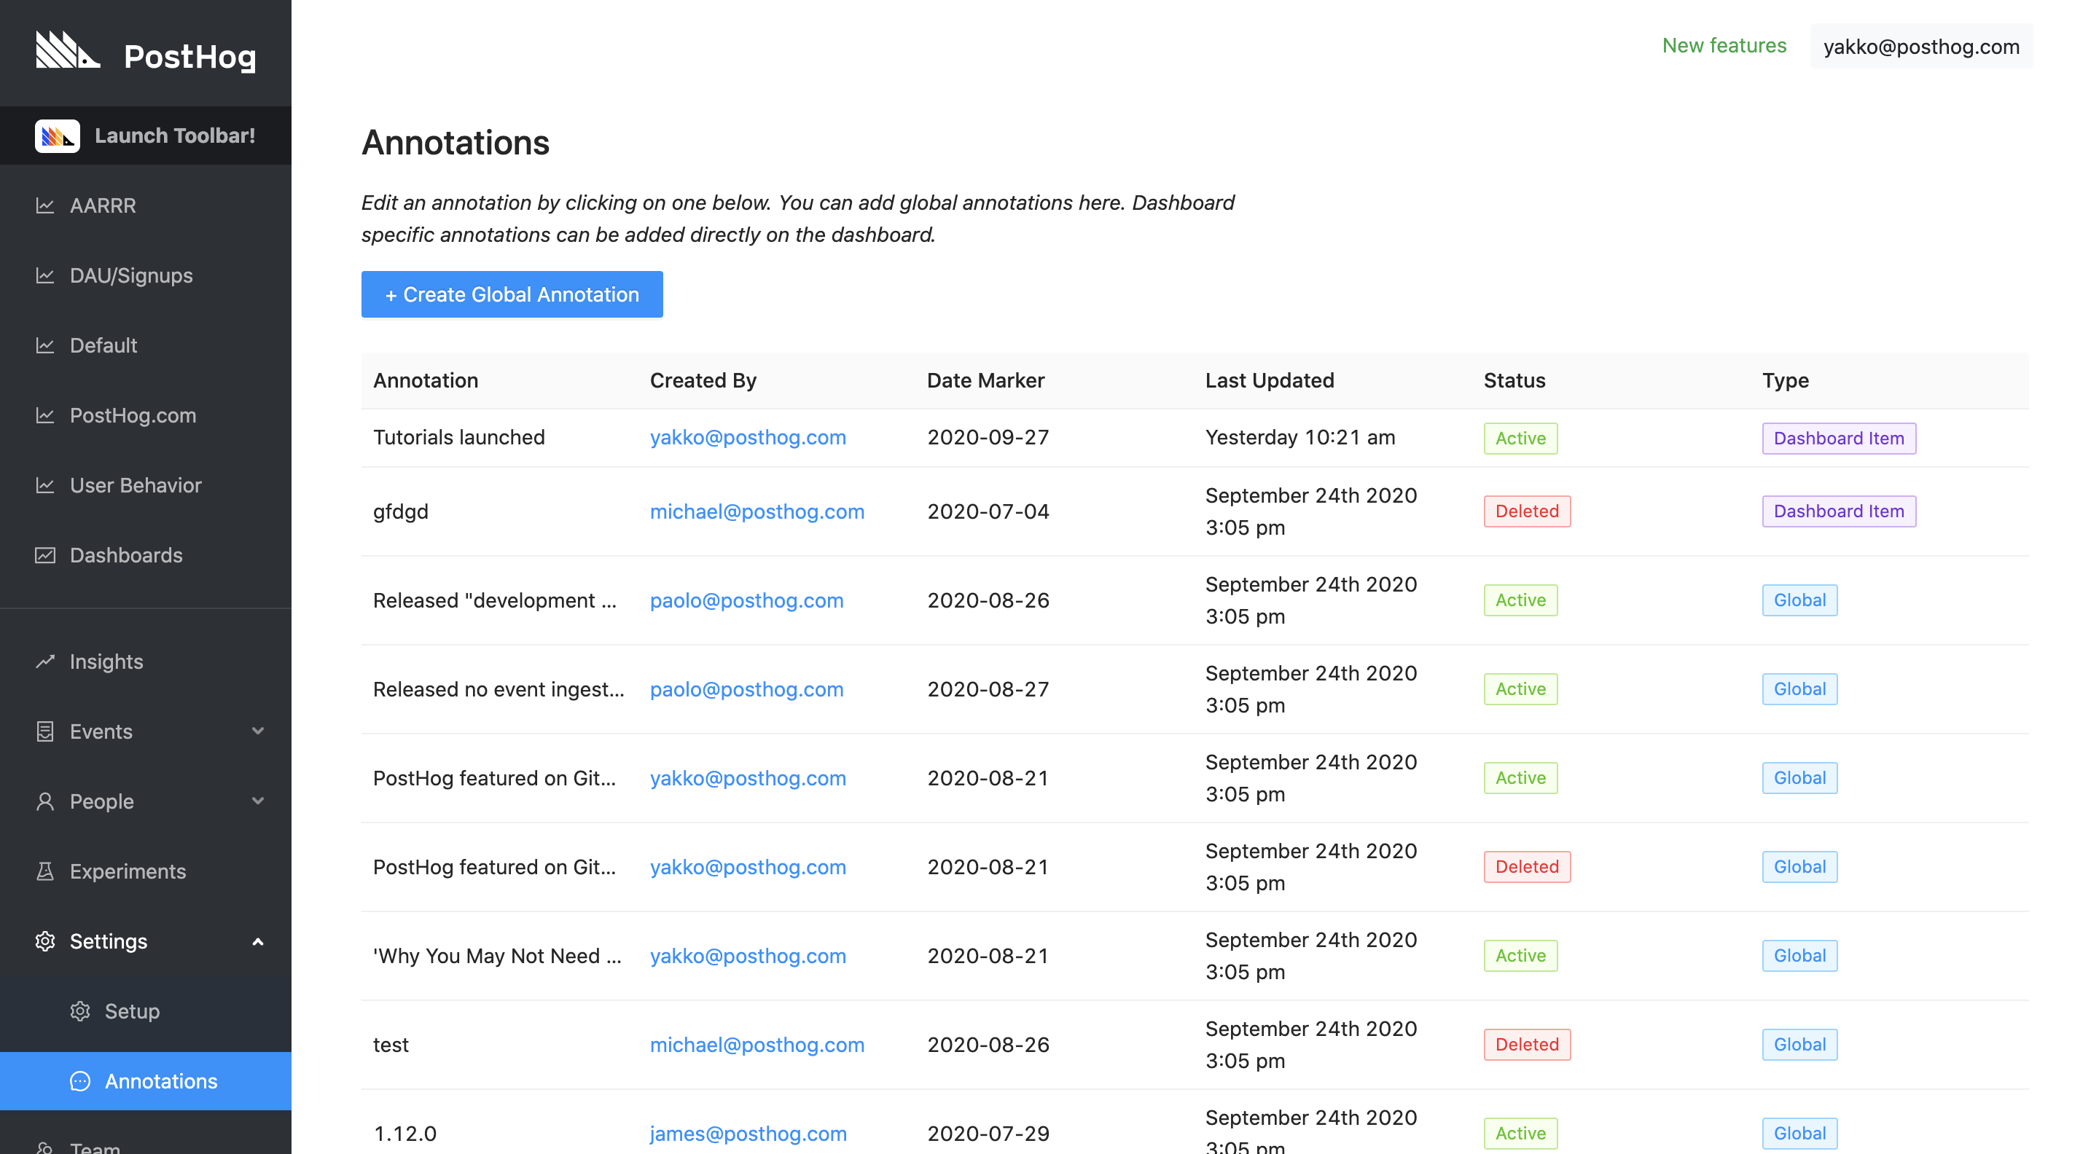This screenshot has height=1154, width=2099.
Task: Click the Insights trend line icon
Action: pyautogui.click(x=44, y=662)
